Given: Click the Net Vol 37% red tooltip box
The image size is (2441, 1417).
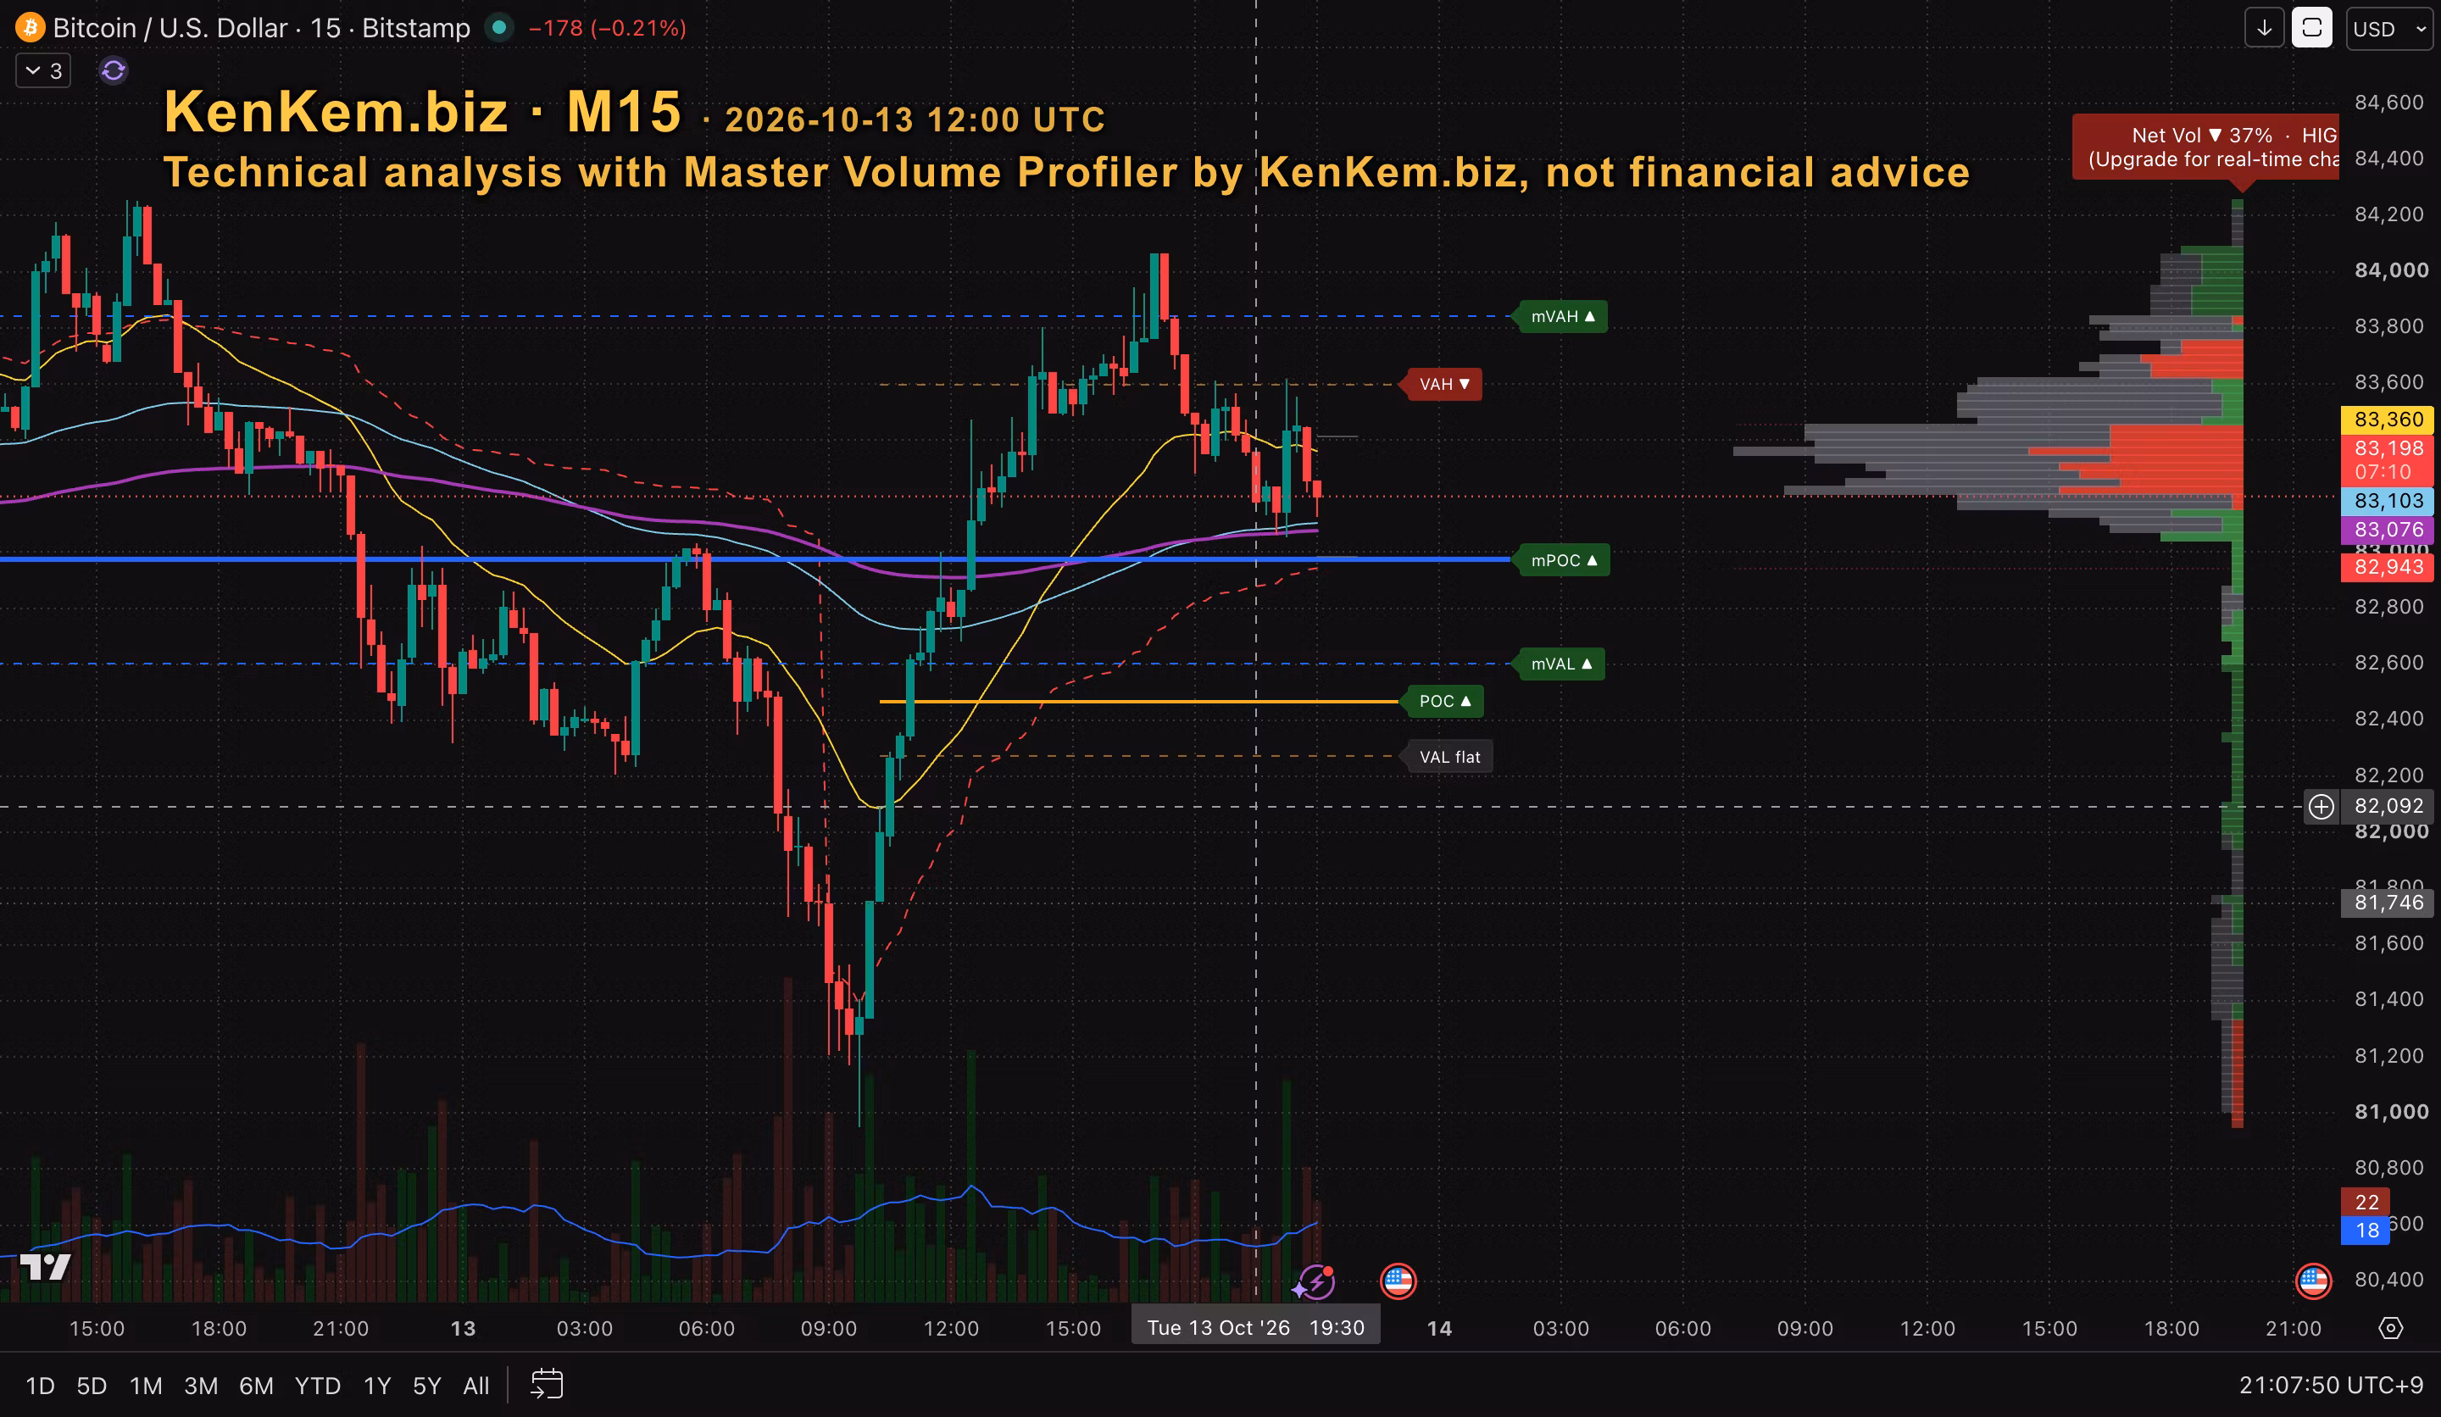Looking at the screenshot, I should tap(2205, 147).
